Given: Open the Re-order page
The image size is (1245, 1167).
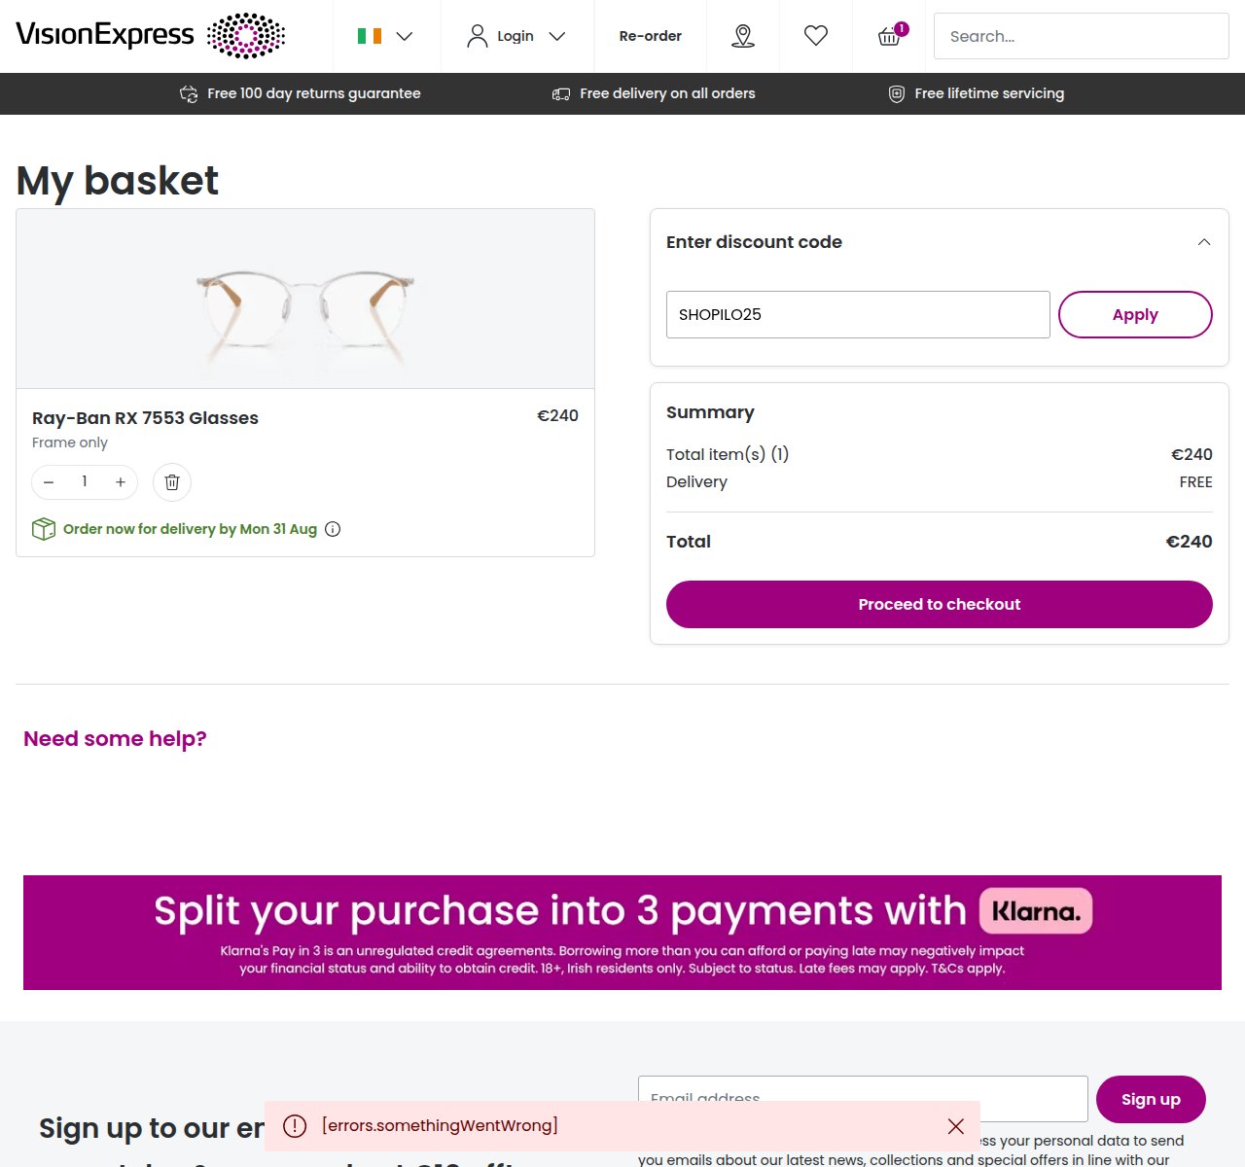Looking at the screenshot, I should 650,36.
